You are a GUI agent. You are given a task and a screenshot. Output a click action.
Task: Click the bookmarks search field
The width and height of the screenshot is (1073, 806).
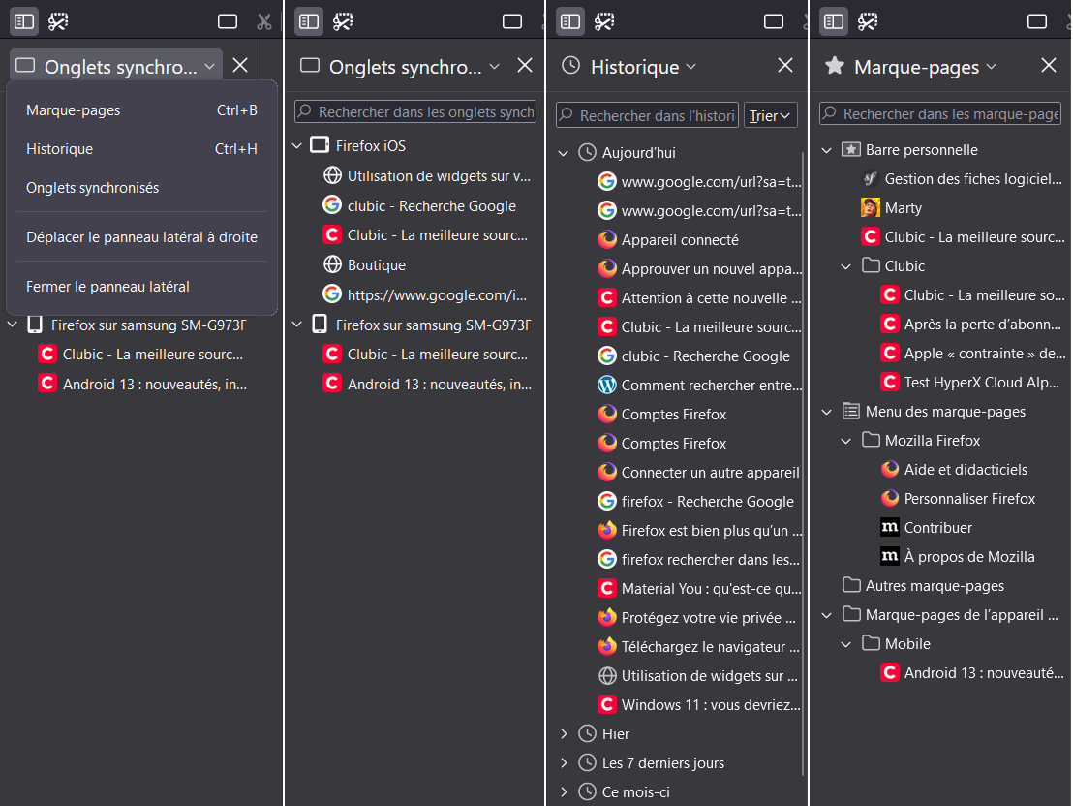tap(940, 113)
